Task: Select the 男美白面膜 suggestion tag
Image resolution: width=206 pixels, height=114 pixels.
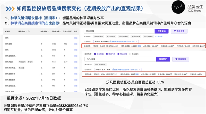Action: pos(136,37)
